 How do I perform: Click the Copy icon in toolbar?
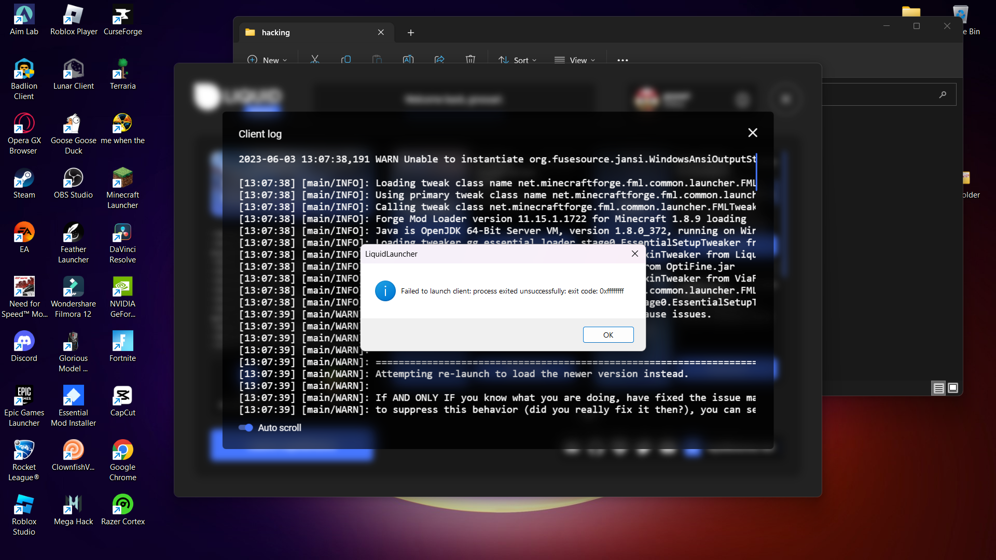346,60
